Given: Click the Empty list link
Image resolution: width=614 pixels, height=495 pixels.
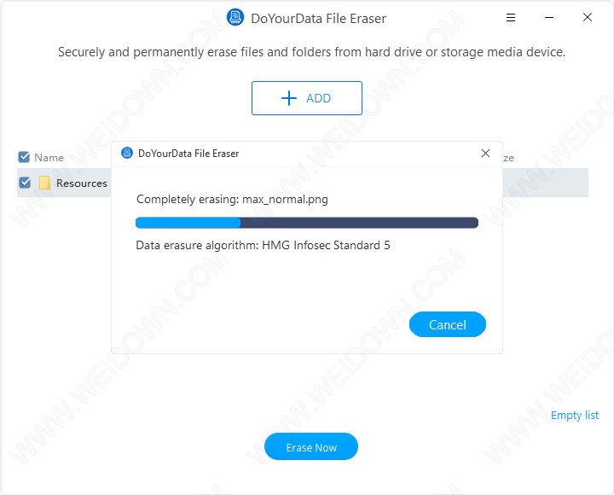Looking at the screenshot, I should [575, 415].
